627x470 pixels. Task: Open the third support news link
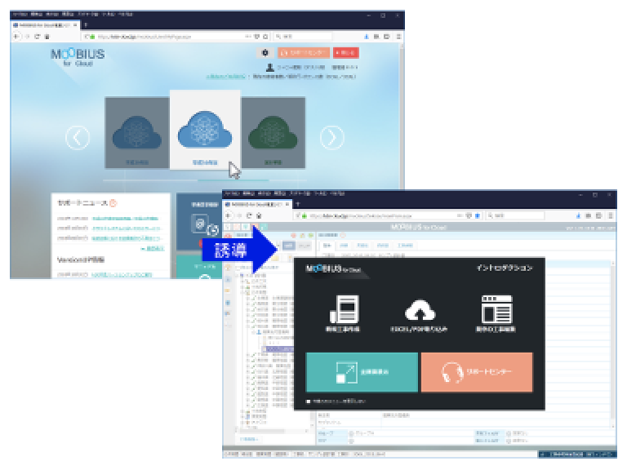127,238
